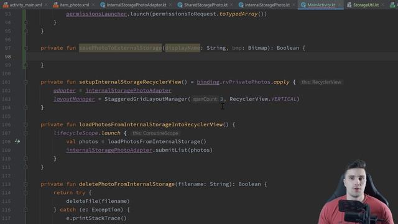398x224 pixels.
Task: Click the setupInternalStorageRecyclerView function name
Action: [130, 82]
